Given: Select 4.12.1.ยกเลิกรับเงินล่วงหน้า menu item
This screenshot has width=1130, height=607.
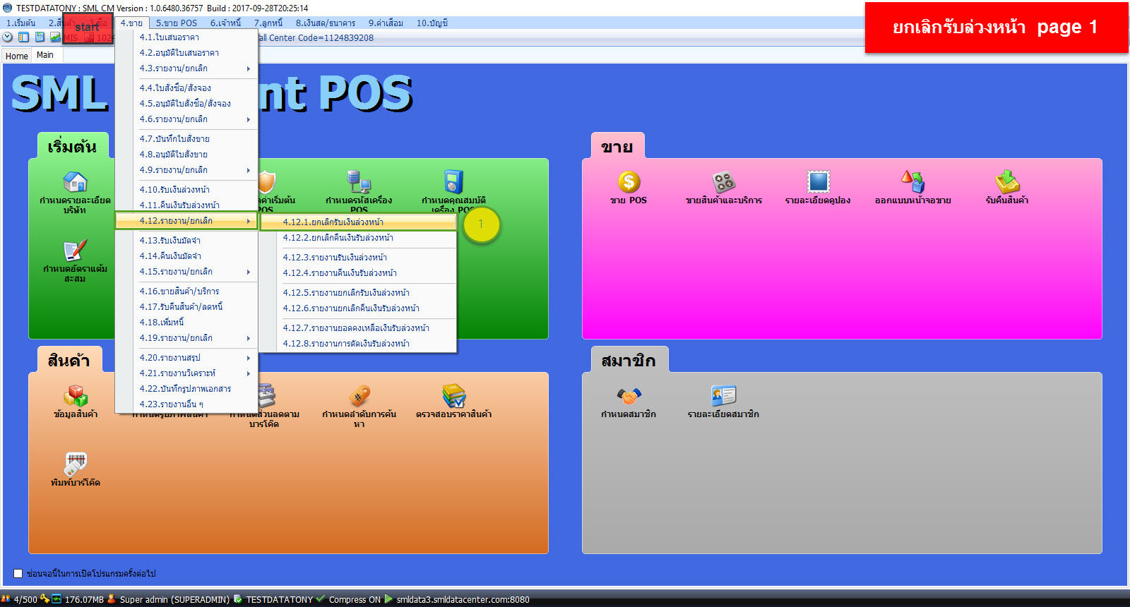Looking at the screenshot, I should [x=358, y=222].
